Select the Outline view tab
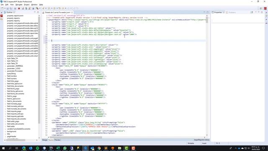The height and width of the screenshot is (151, 268). pos(9,12)
